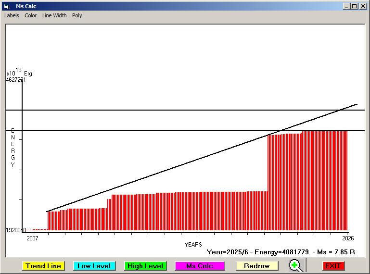The width and height of the screenshot is (370, 274).
Task: Click the lower horizontal level line
Action: 144,130
